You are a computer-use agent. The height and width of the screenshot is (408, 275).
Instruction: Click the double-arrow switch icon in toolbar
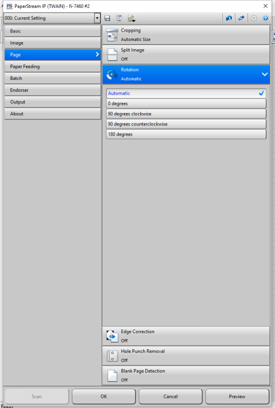[x=241, y=18]
